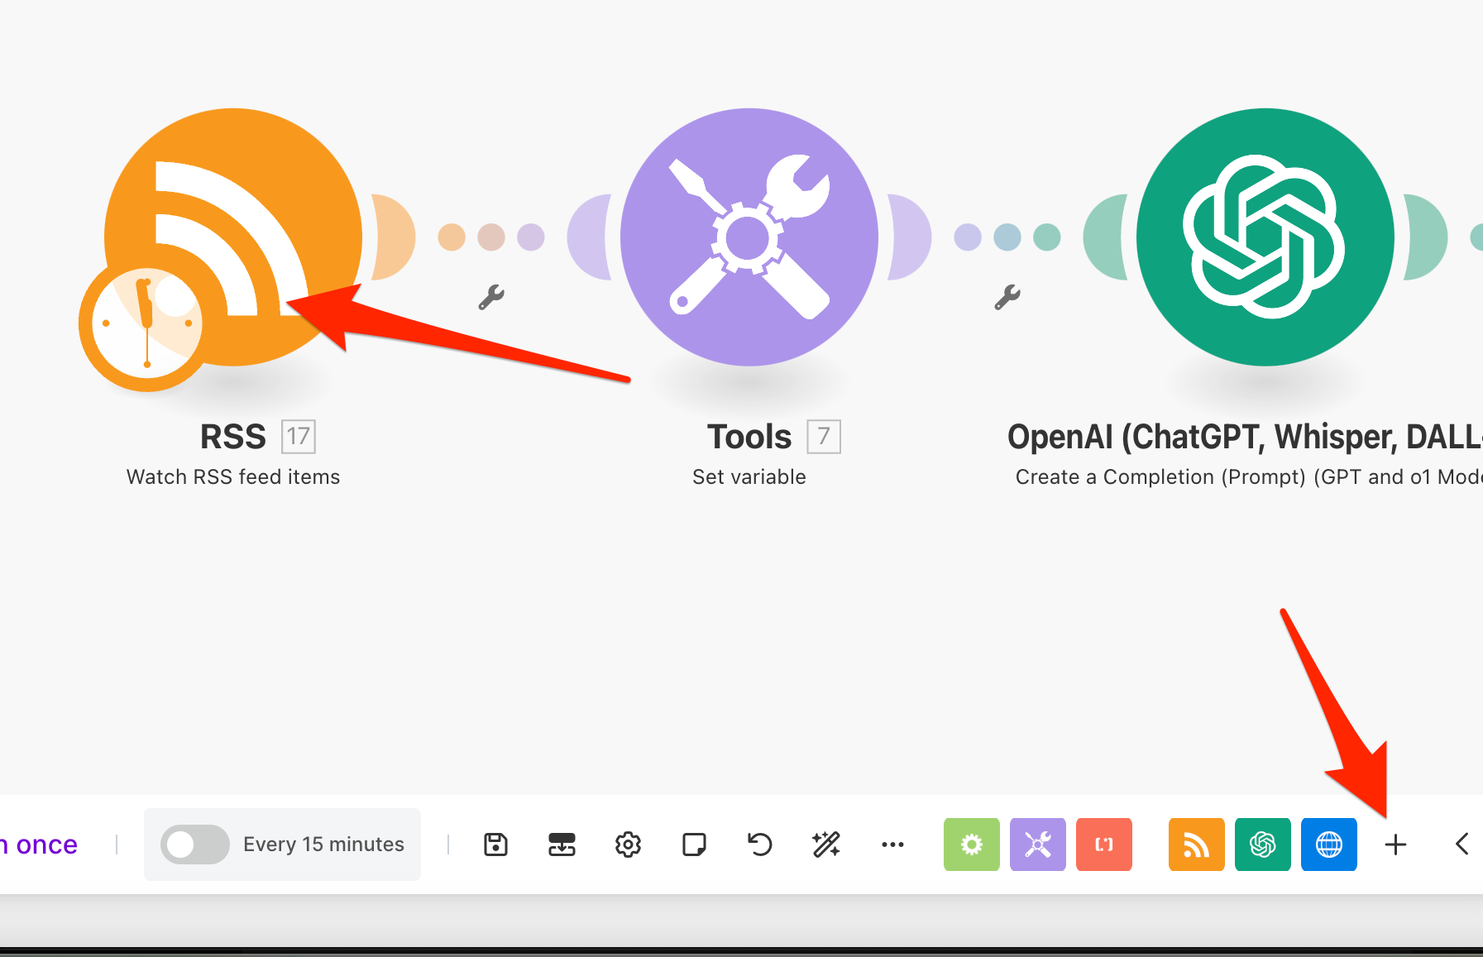Click the 'once' run button
Viewport: 1483px width, 957px height.
tap(39, 845)
